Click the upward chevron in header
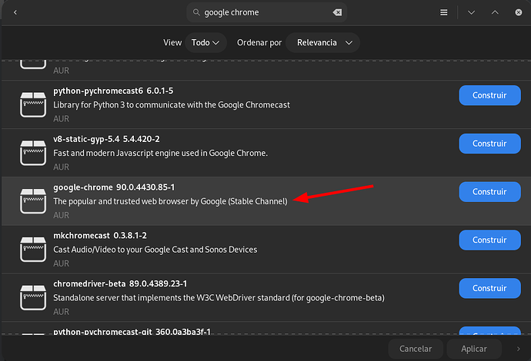The width and height of the screenshot is (531, 361). pyautogui.click(x=495, y=12)
